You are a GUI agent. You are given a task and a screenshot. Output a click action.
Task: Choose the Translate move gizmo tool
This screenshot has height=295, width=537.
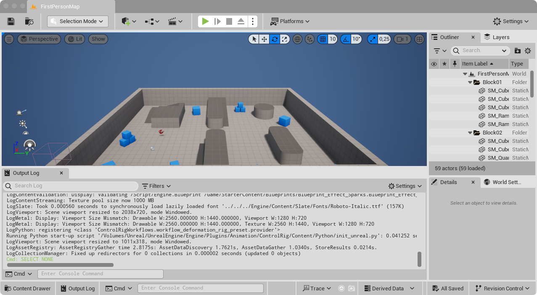(264, 39)
